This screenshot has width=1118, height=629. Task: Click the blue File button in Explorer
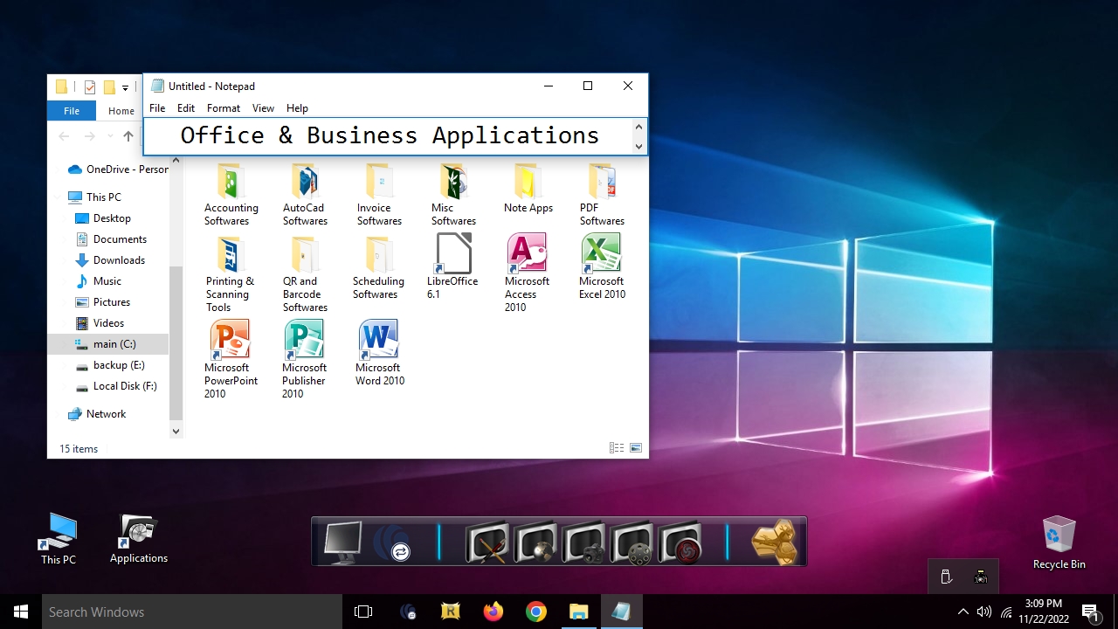pos(72,111)
